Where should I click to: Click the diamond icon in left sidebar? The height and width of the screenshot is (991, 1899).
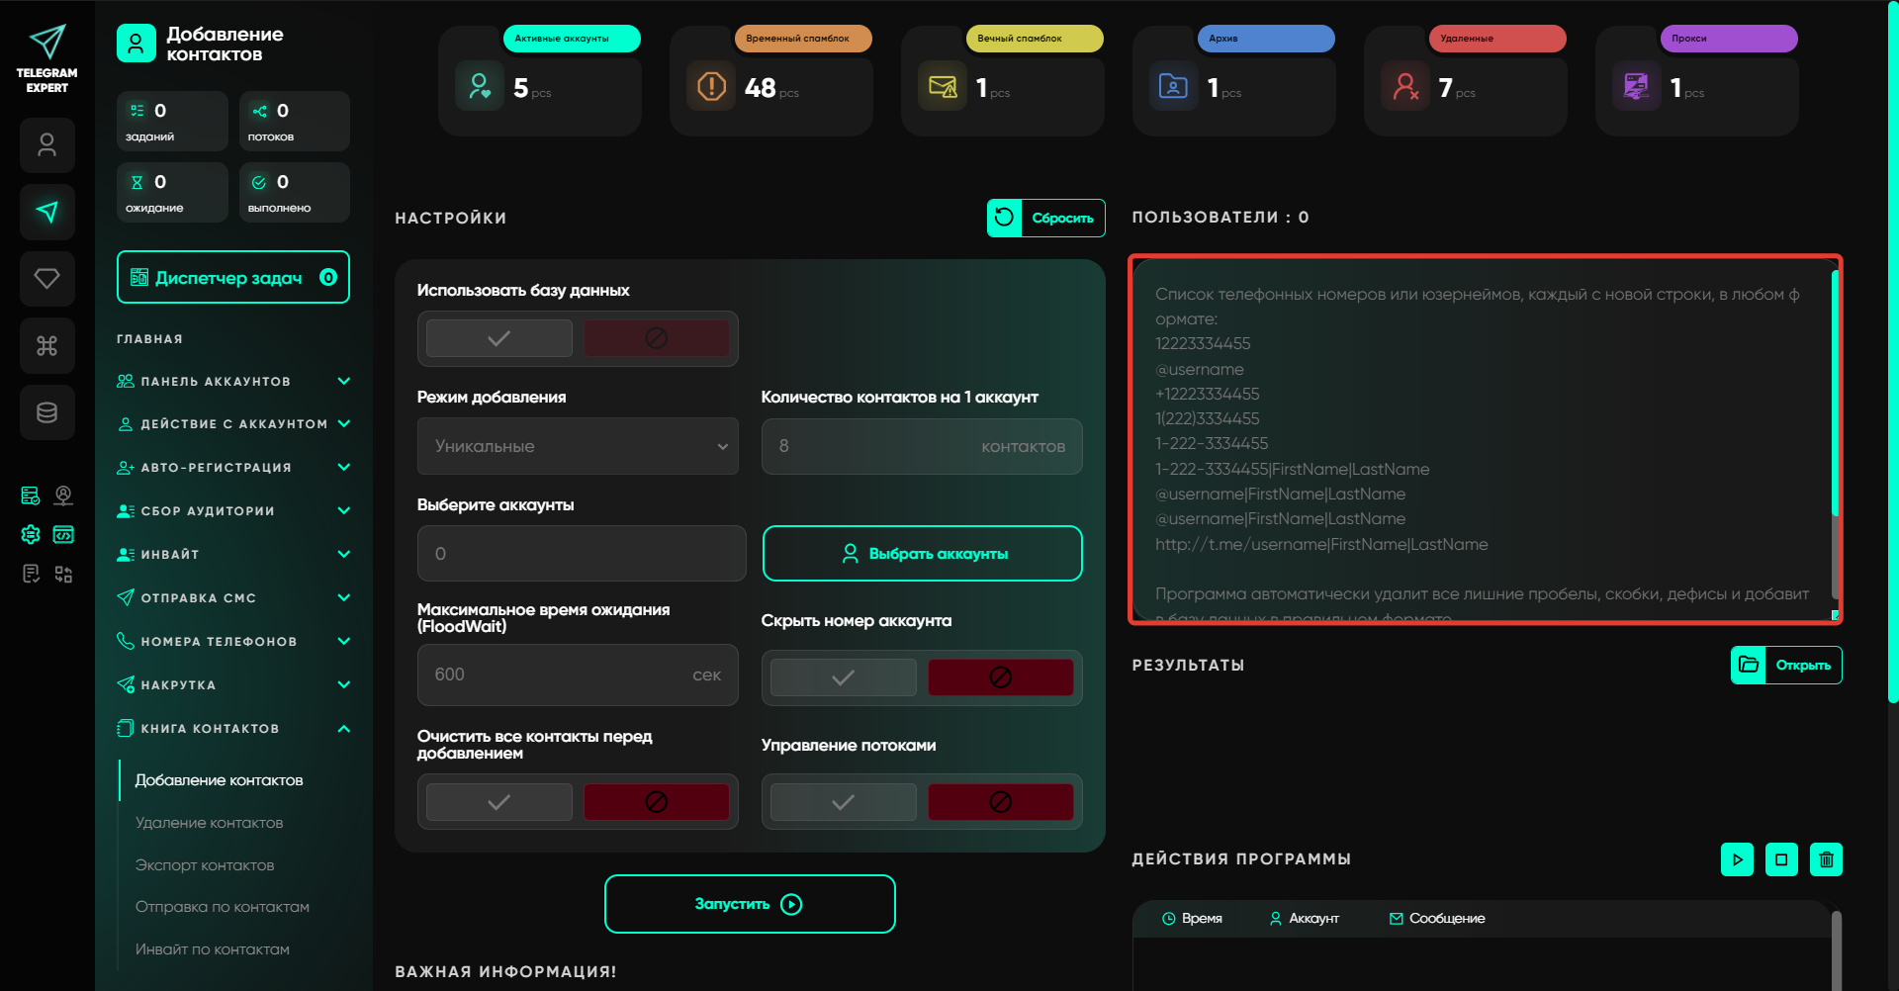(x=46, y=279)
